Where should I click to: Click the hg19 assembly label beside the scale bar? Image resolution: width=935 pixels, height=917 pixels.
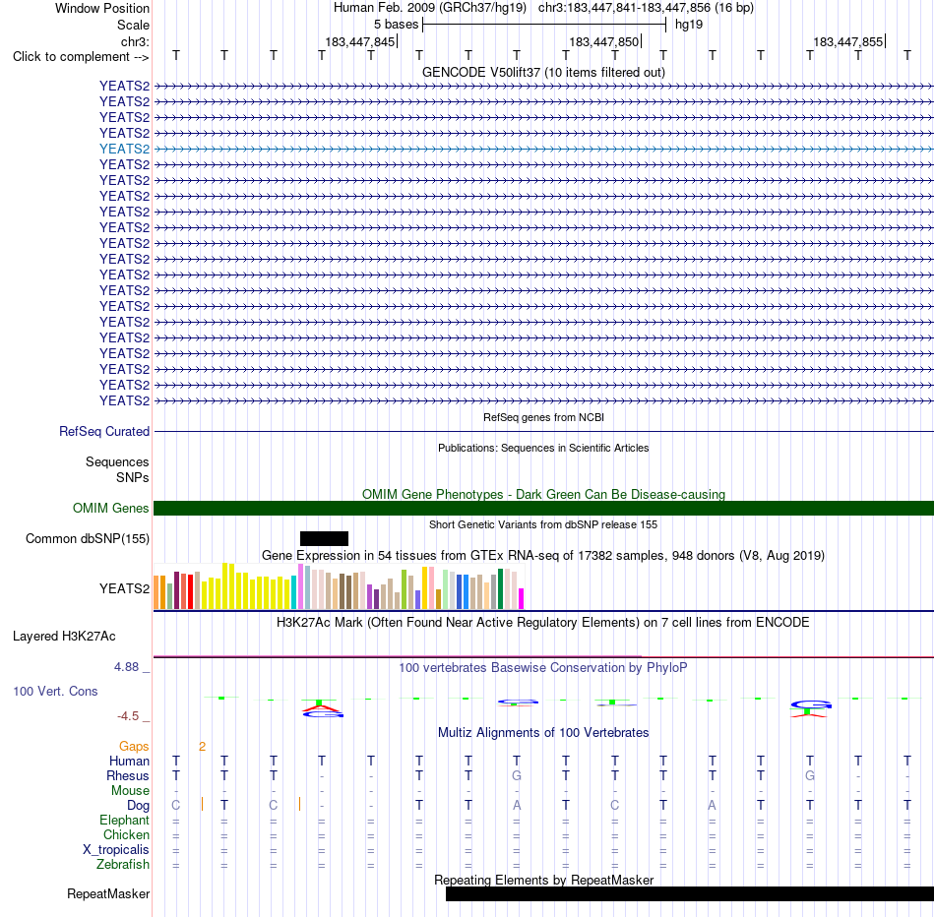[689, 25]
